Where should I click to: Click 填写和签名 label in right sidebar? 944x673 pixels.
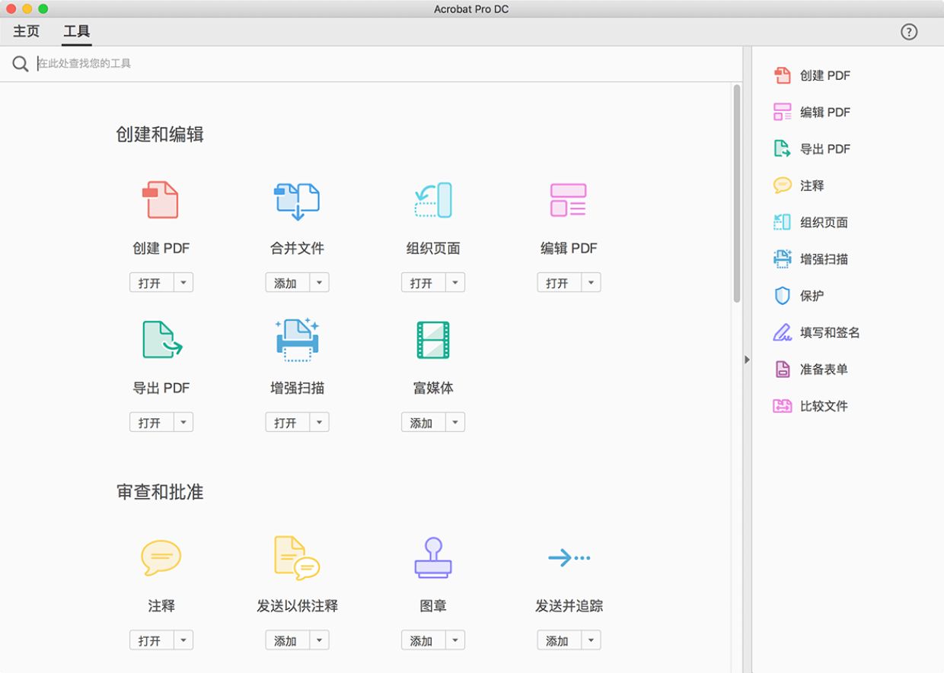pos(830,332)
